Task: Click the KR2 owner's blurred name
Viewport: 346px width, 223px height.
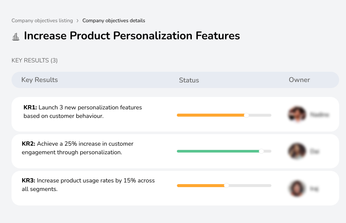Action: pyautogui.click(x=314, y=152)
